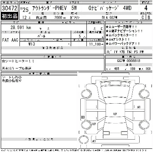This screenshot has width=153, height=153.
Task: Click the 初出品 black badge
Action: [x=10, y=16]
